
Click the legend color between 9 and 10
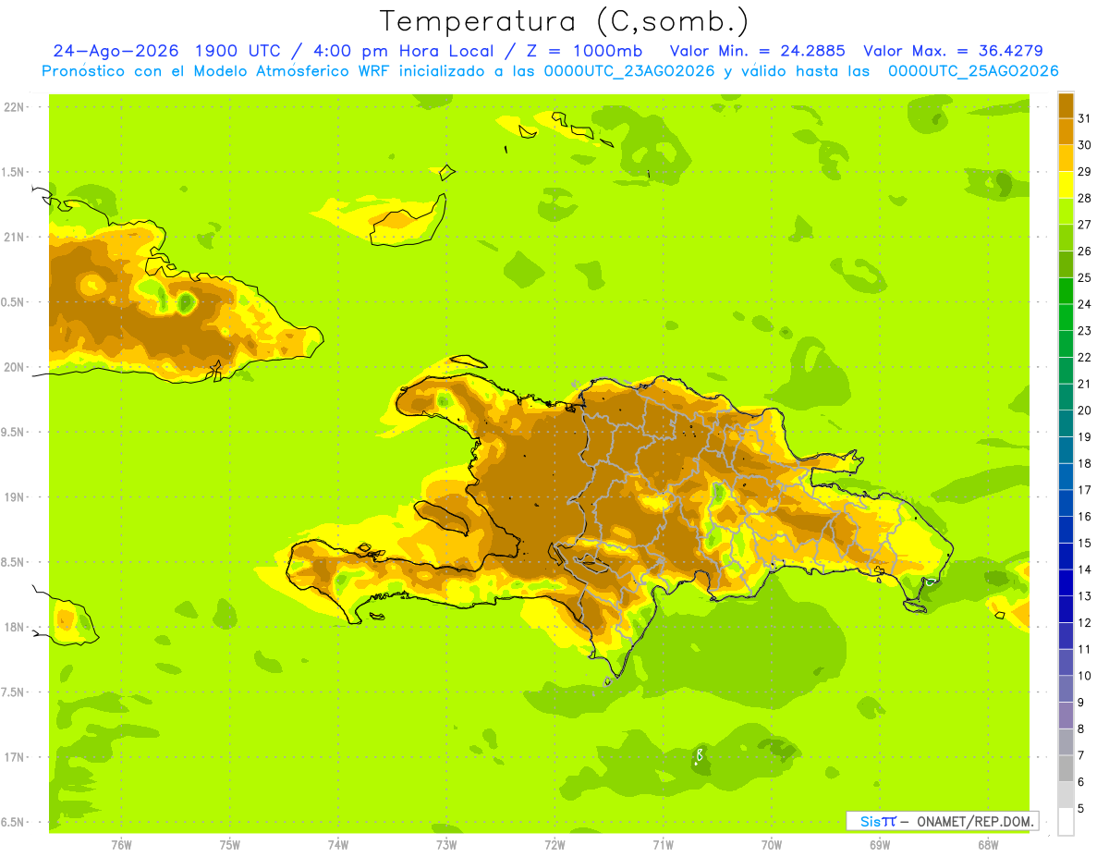pyautogui.click(x=1066, y=689)
